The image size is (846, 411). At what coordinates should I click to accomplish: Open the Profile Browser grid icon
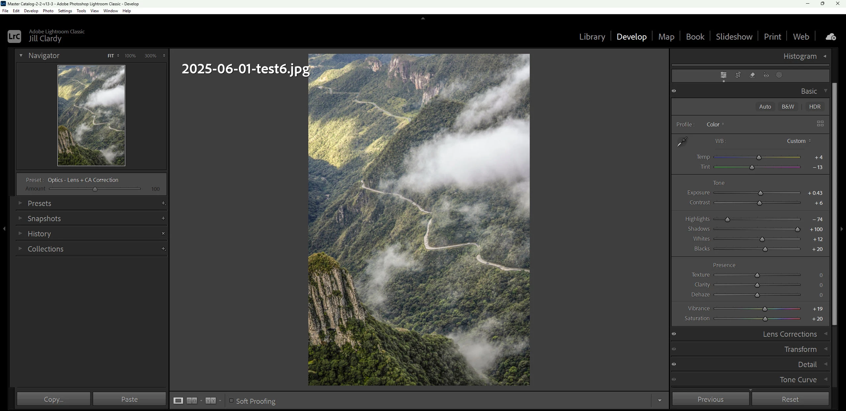(x=820, y=124)
